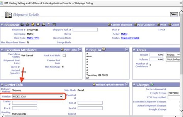Click the Enterprise value Matrix
Viewport: 183px width, 117px height.
point(30,34)
